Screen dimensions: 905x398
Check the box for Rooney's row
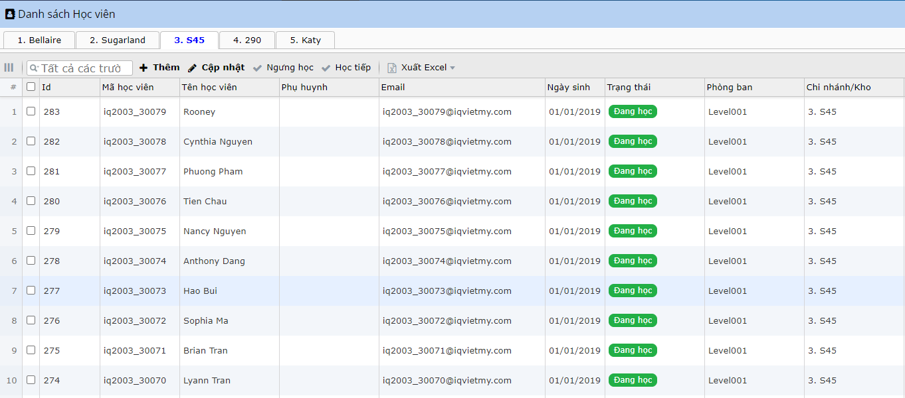tap(31, 111)
